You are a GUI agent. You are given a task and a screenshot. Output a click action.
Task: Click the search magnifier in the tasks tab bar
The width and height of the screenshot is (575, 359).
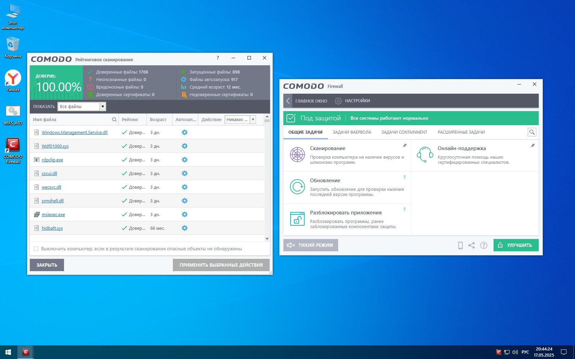point(532,132)
